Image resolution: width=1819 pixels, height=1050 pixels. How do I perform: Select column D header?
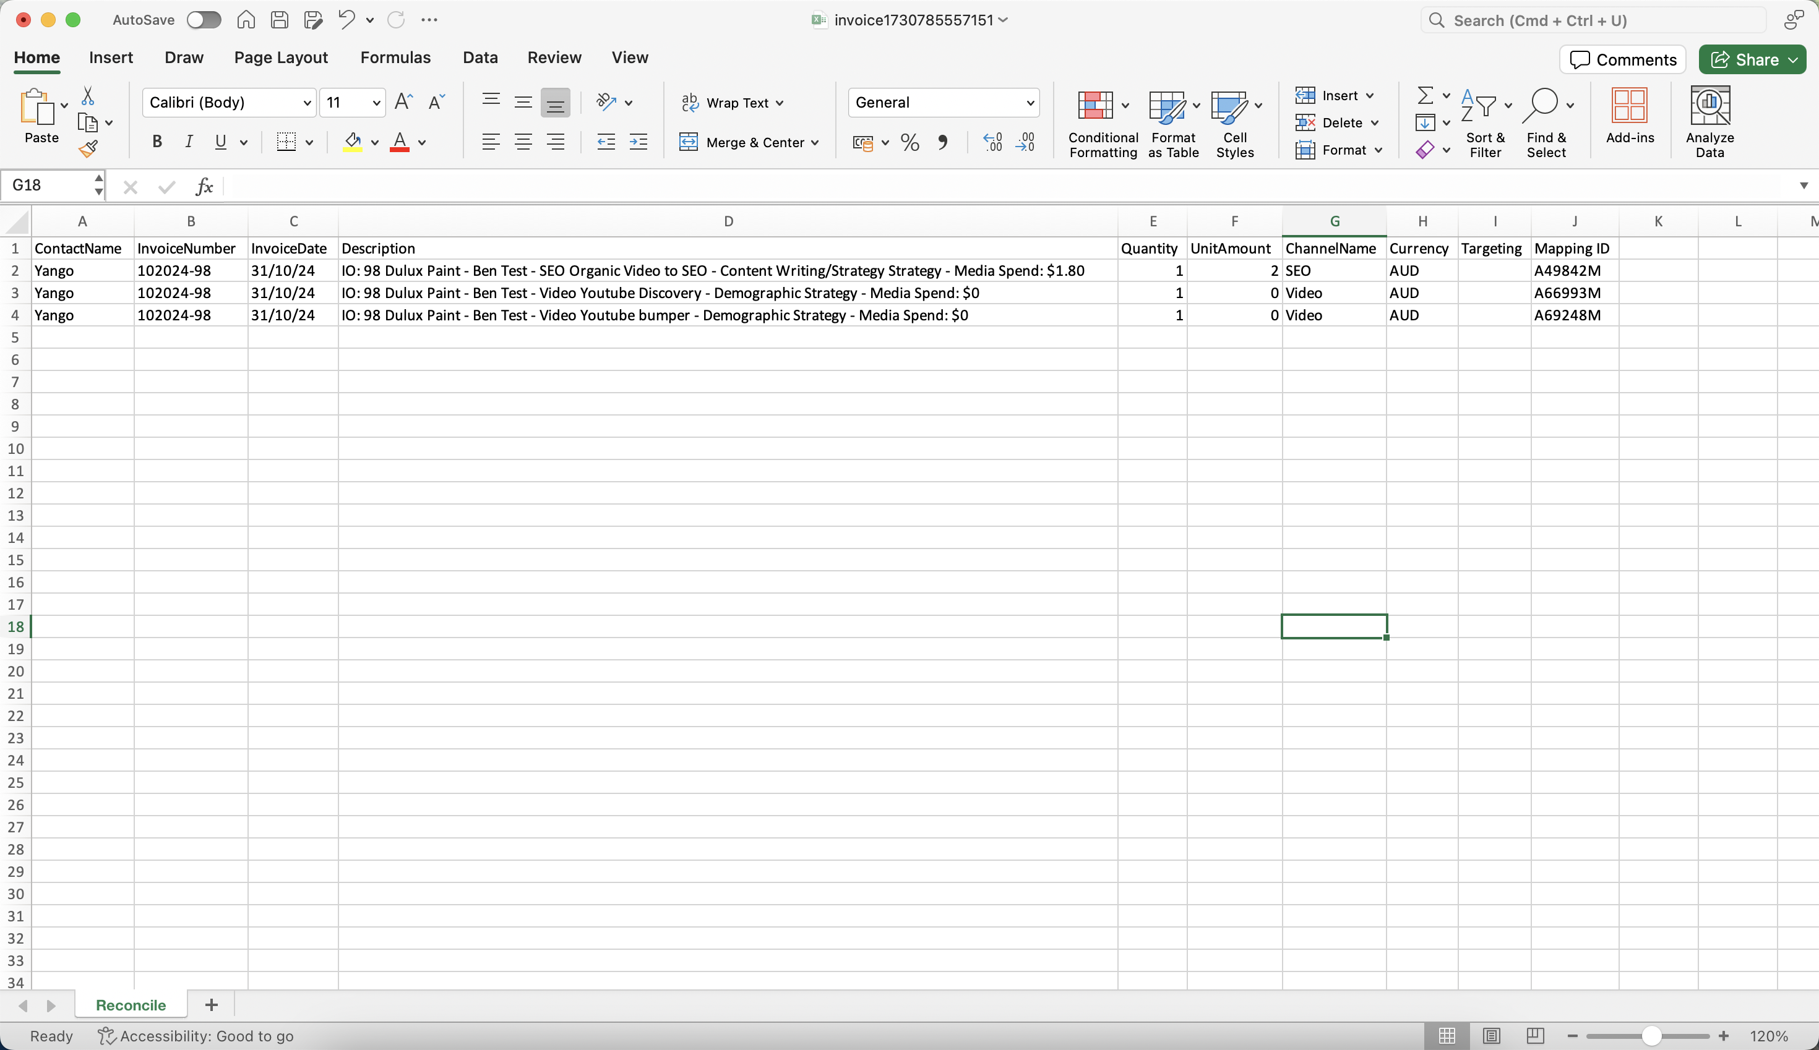coord(728,221)
